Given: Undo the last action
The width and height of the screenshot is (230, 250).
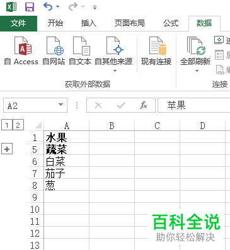Looking at the screenshot, I should [x=48, y=7].
